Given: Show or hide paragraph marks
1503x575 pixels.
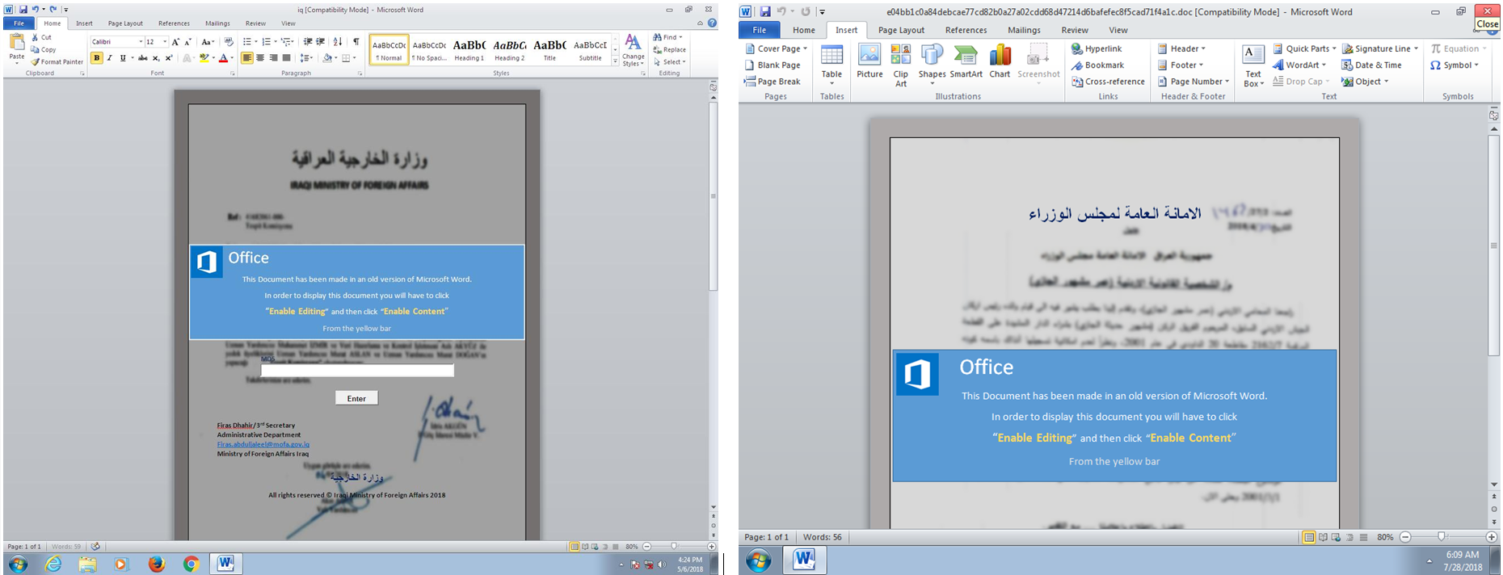Looking at the screenshot, I should coord(356,42).
